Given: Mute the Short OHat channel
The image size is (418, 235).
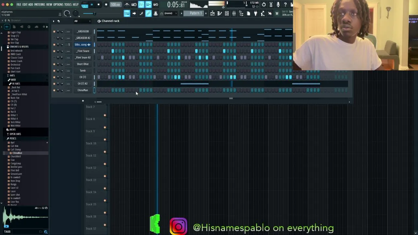Looking at the screenshot, I should tap(54, 64).
